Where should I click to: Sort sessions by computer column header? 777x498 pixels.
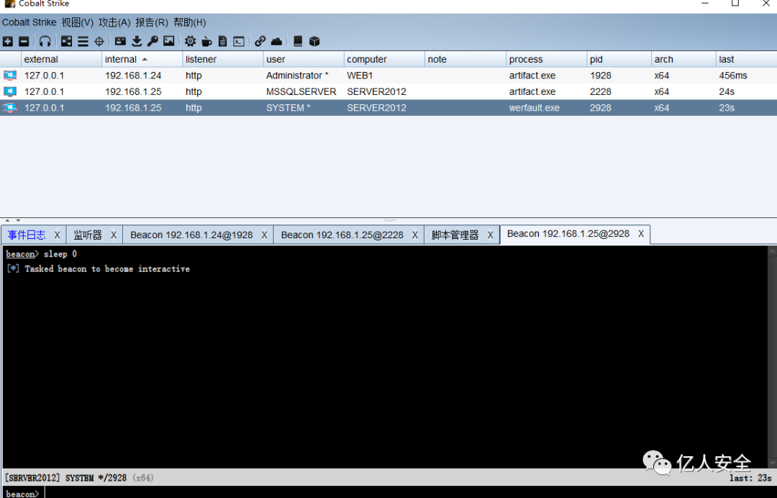(384, 60)
